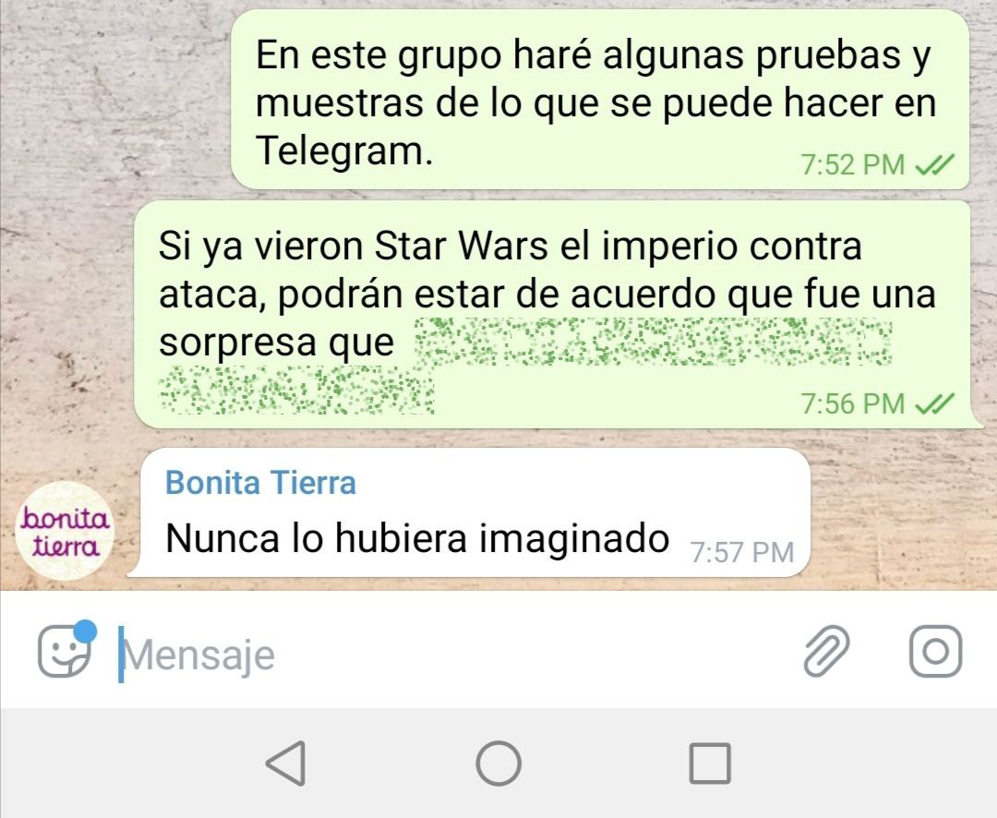The height and width of the screenshot is (818, 997).
Task: Tap the Android home circle button
Action: 498,764
